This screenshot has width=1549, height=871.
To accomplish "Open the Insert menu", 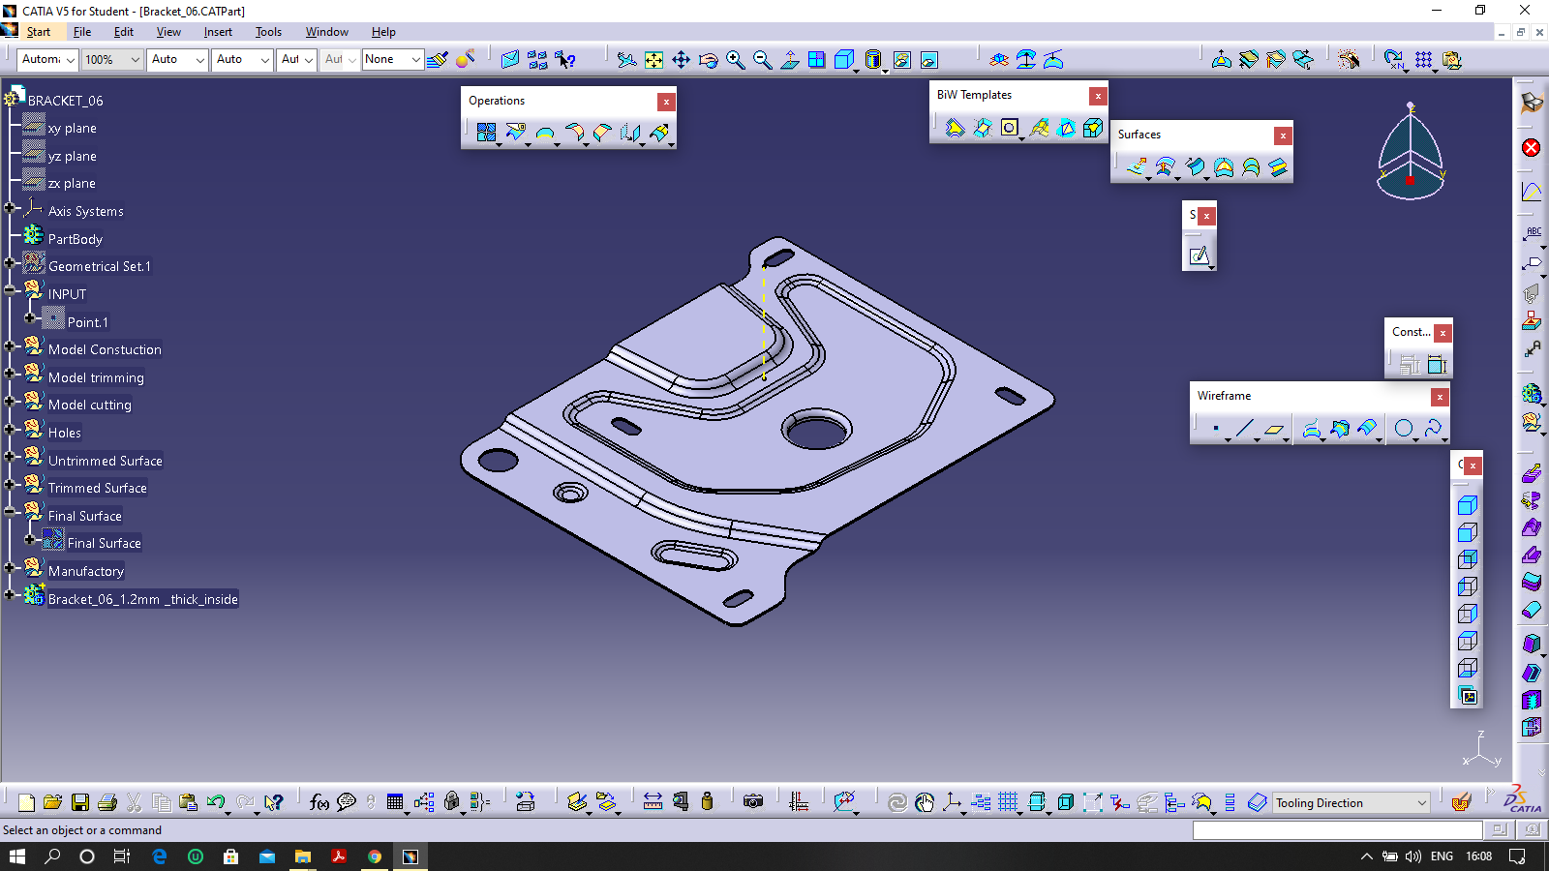I will (218, 32).
